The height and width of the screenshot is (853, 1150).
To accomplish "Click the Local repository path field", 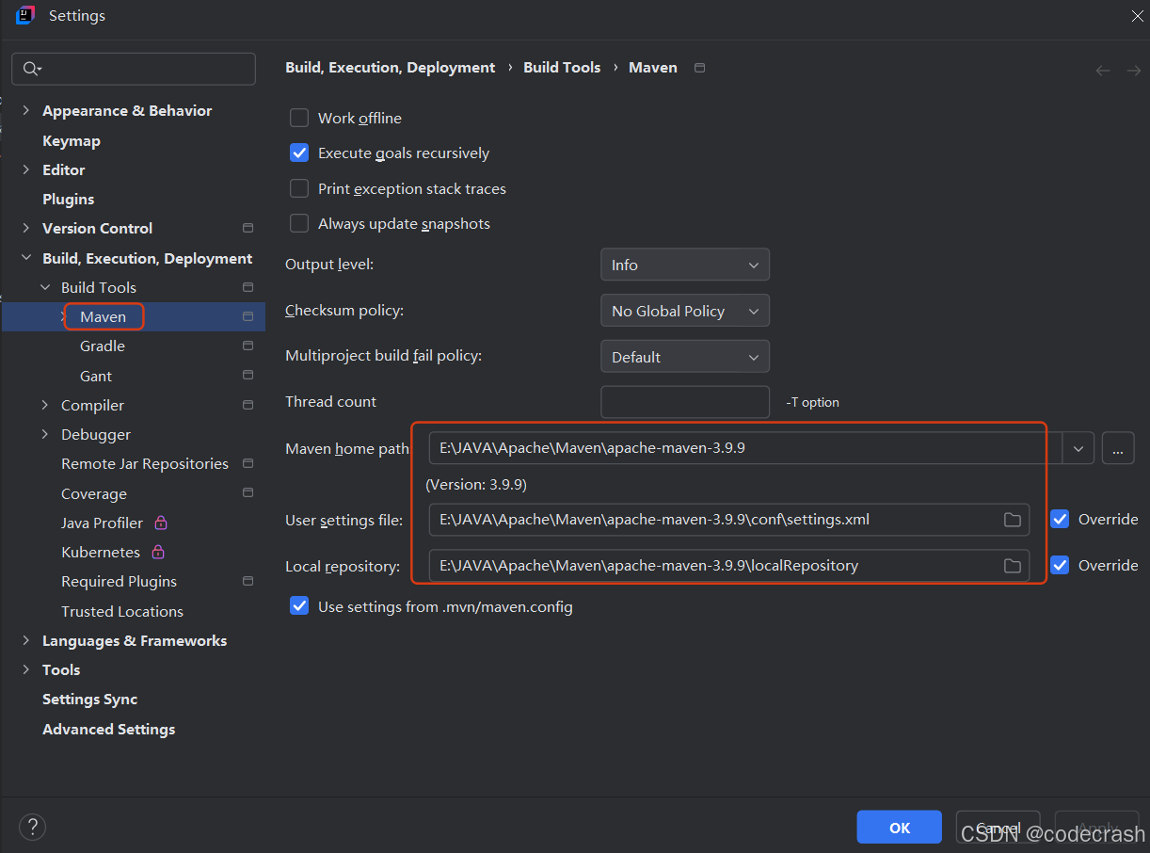I will point(729,566).
